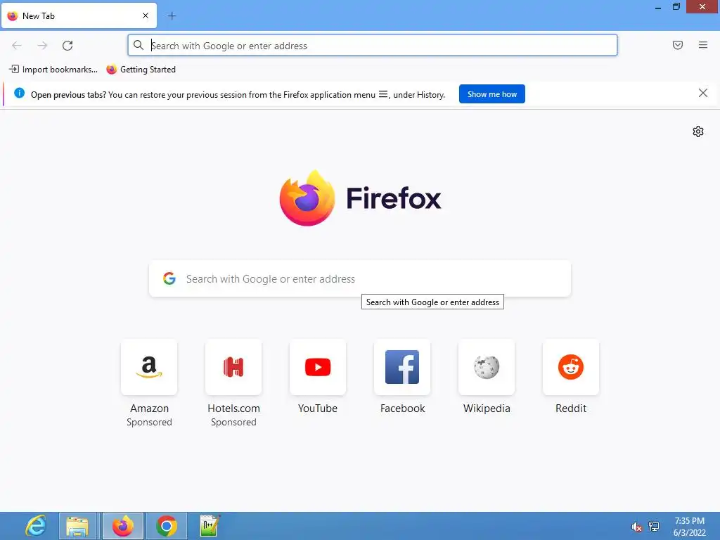Open the Amazon sponsored shortcut tile

149,367
